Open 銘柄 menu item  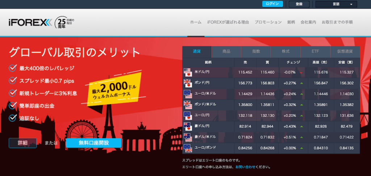pos(291,22)
